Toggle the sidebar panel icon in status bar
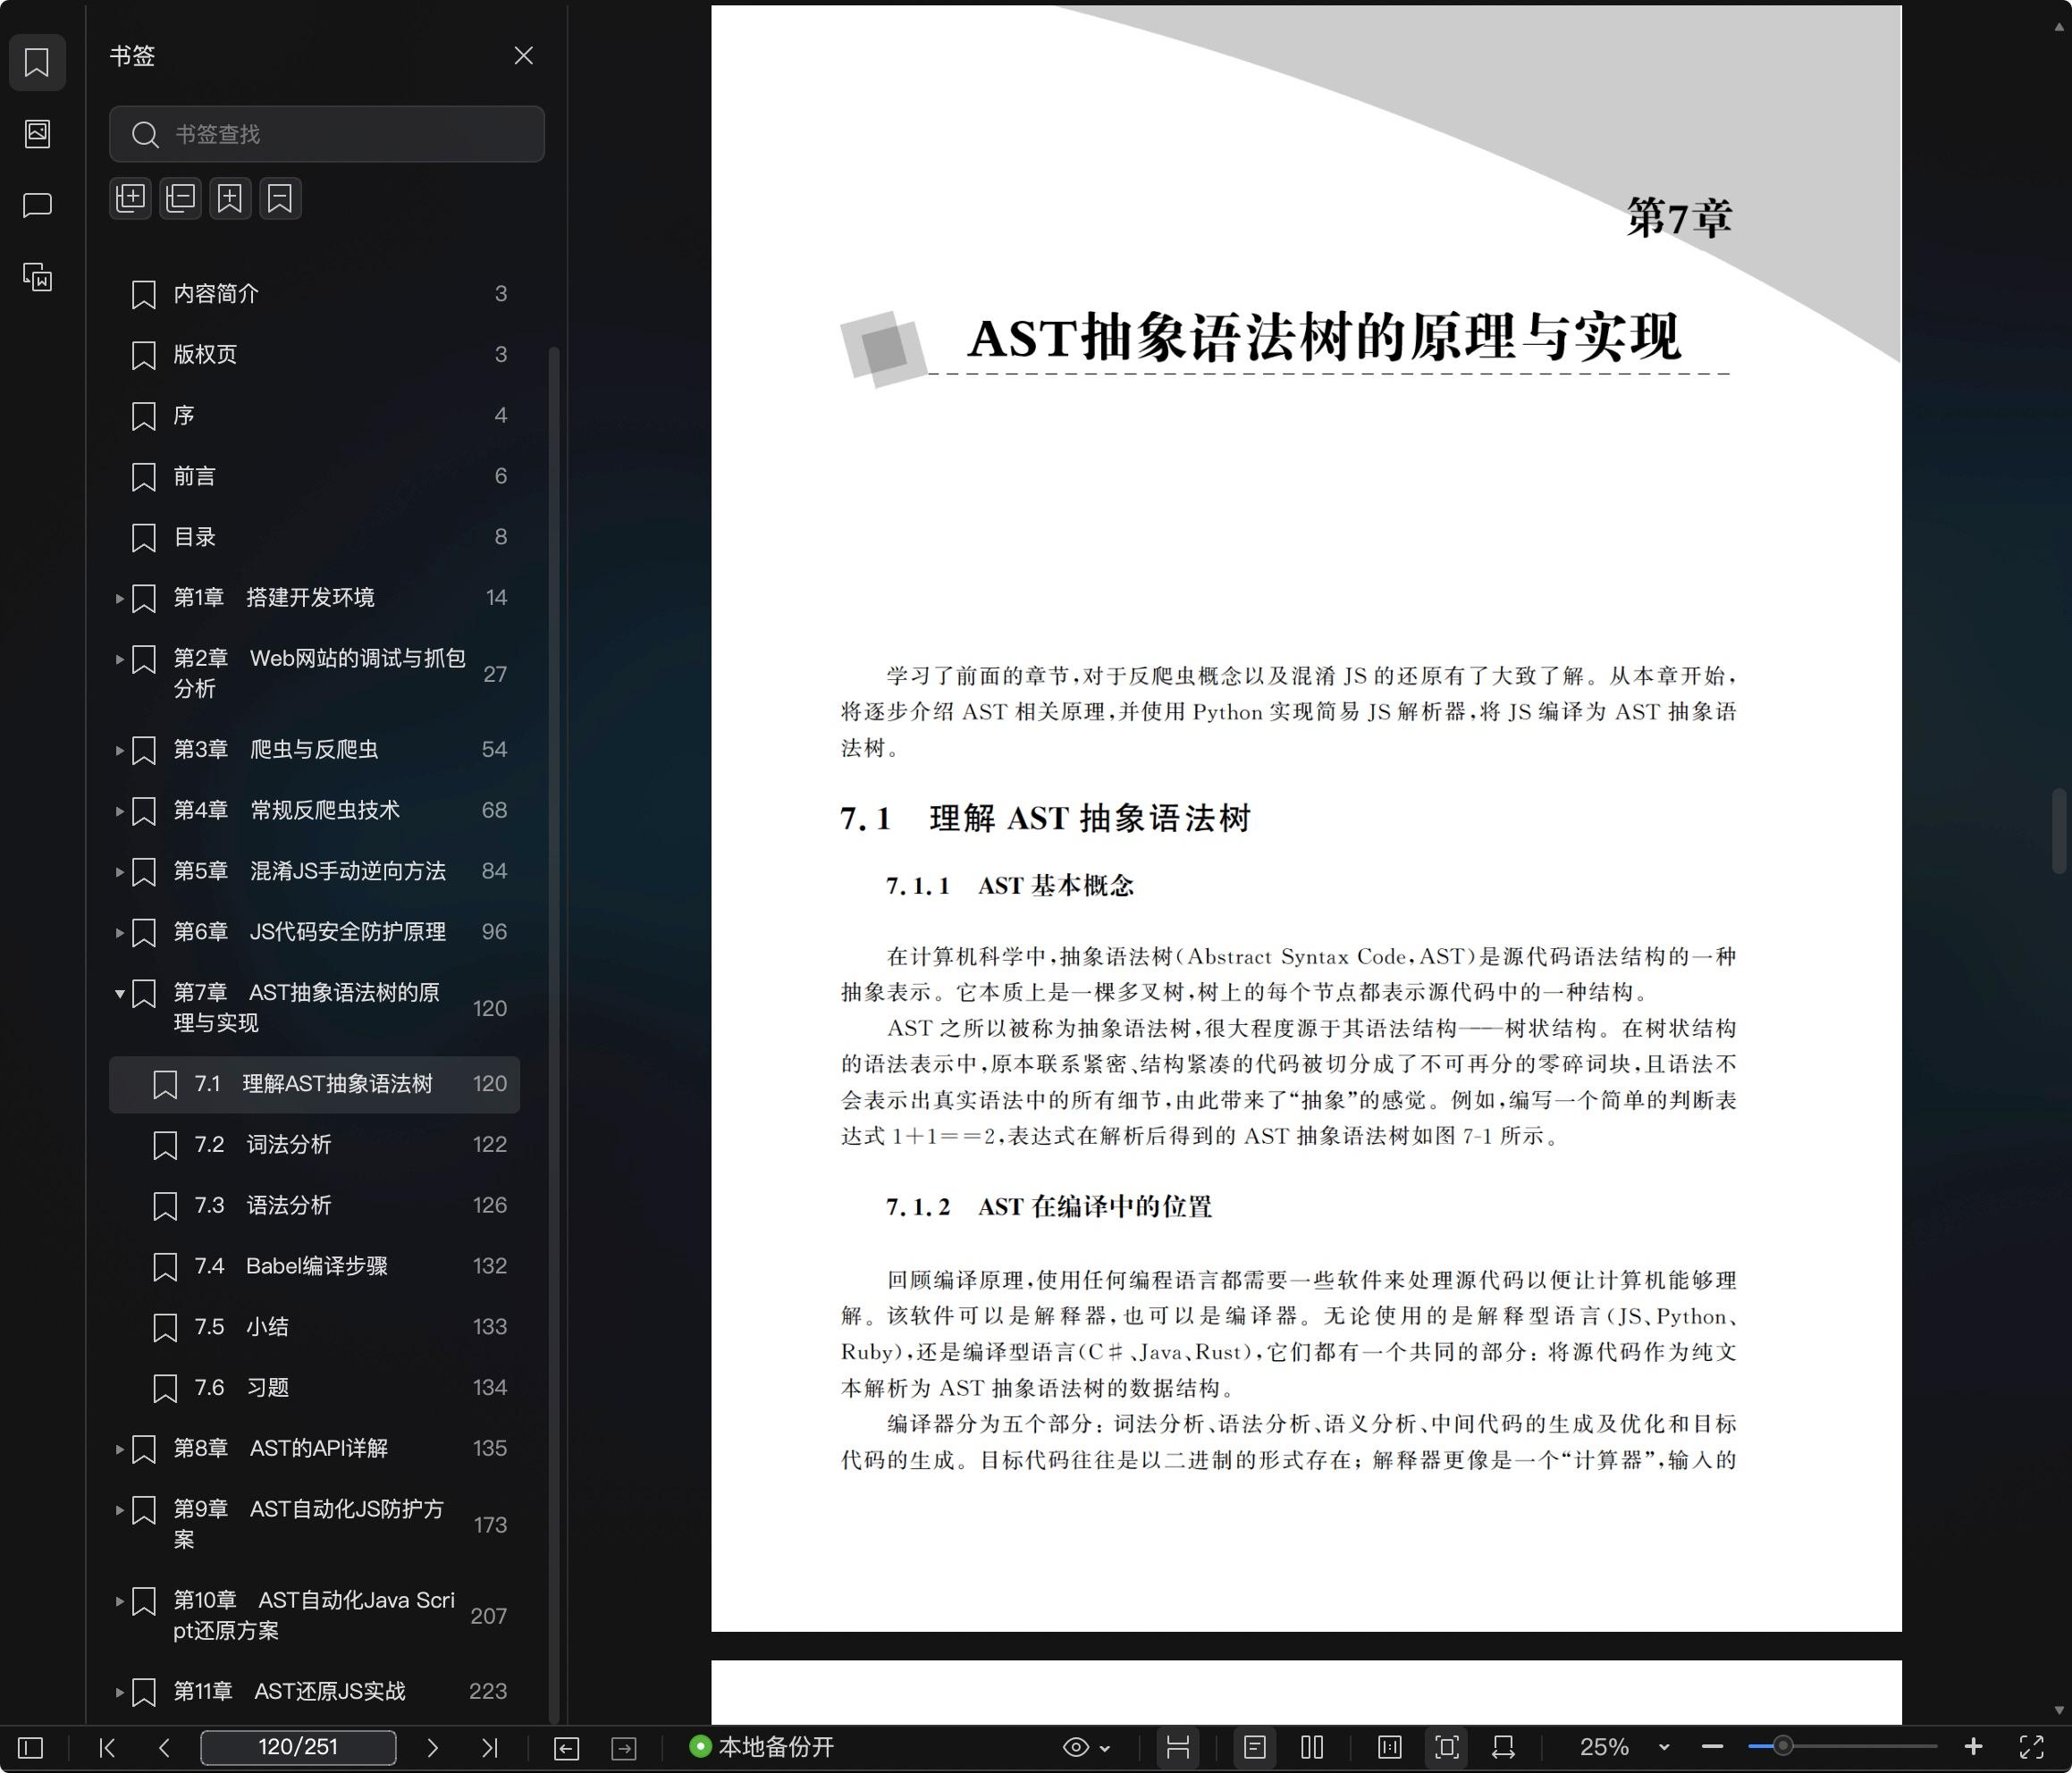This screenshot has height=1773, width=2072. (31, 1747)
